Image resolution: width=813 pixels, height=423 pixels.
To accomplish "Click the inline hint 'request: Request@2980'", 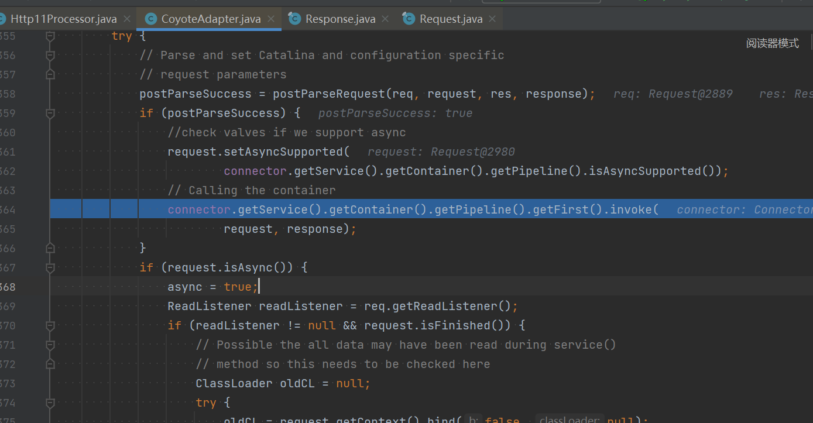I will pos(441,152).
